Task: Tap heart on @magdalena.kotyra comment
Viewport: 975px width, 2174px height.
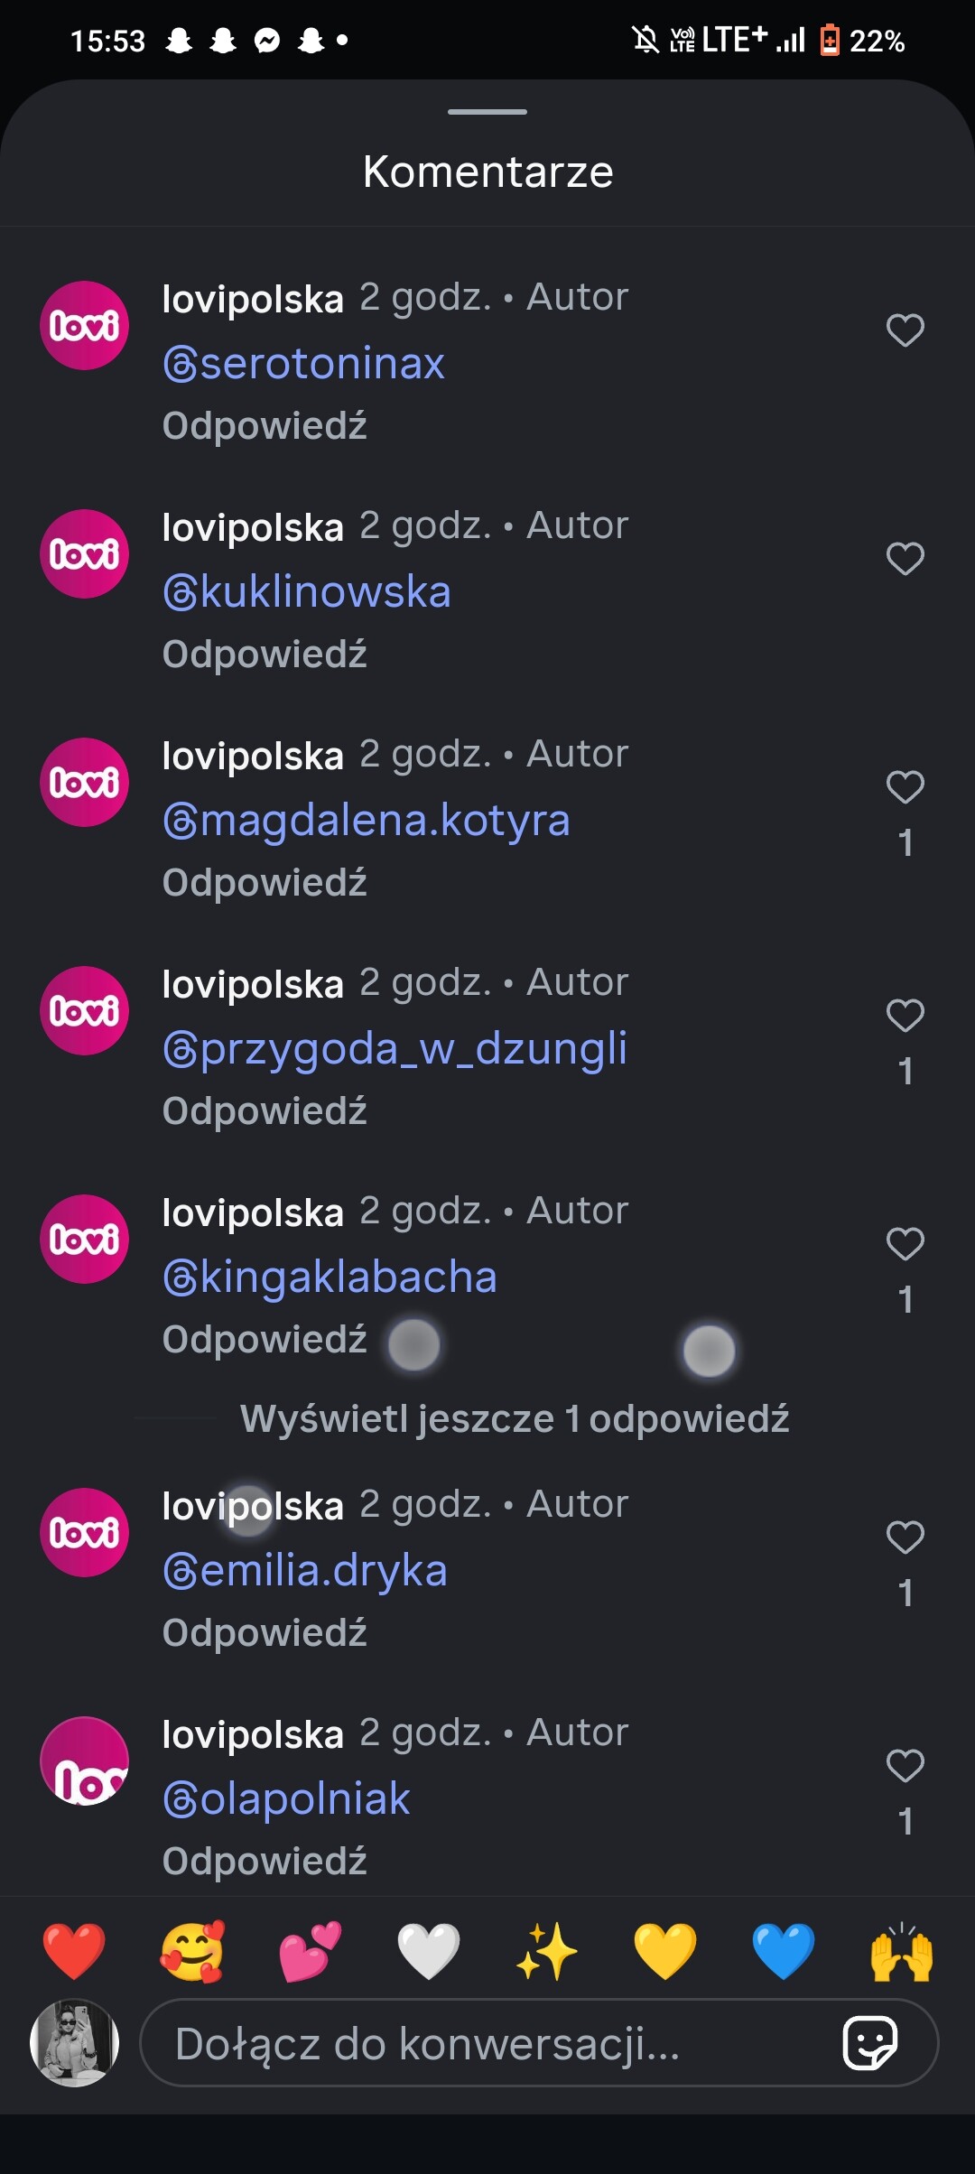Action: coord(905,787)
